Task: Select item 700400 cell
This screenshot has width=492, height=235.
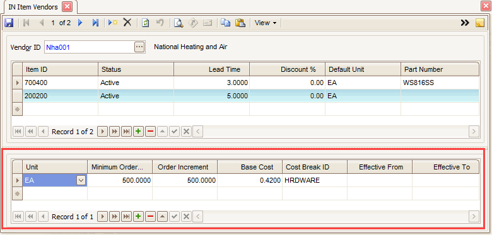Action: (61, 83)
